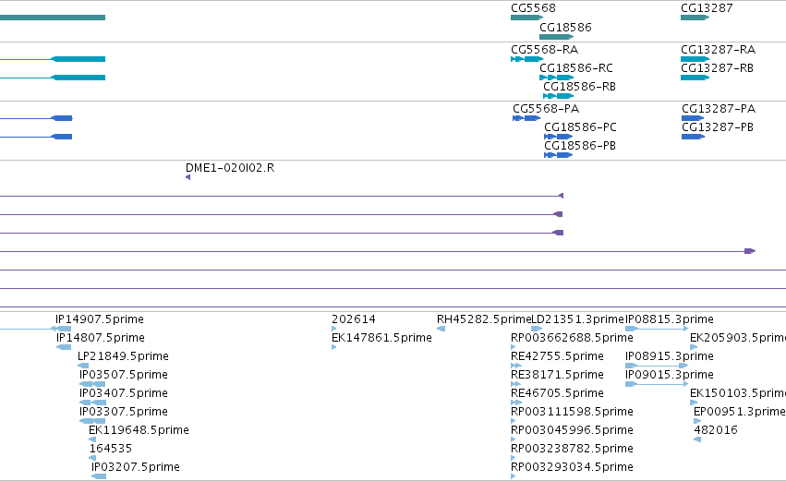Click the 482016 feature arrowhead

[x=697, y=439]
